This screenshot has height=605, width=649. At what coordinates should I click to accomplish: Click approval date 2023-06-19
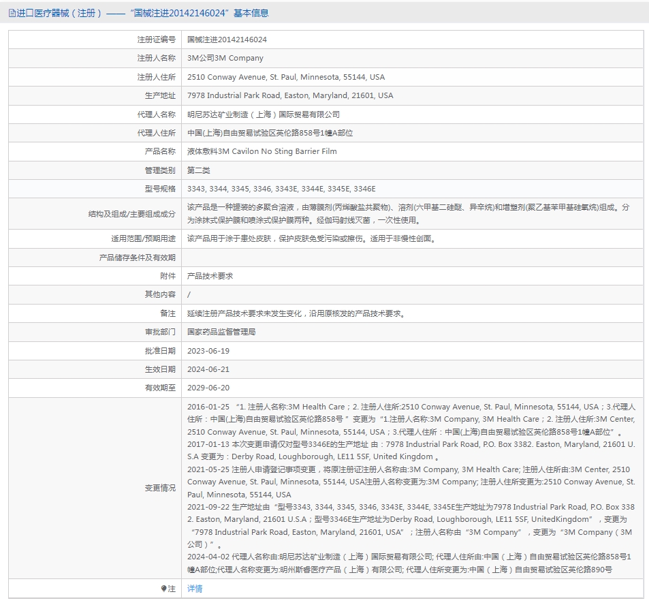pyautogui.click(x=208, y=351)
